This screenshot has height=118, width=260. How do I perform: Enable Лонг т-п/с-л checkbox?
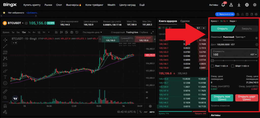point(212,66)
